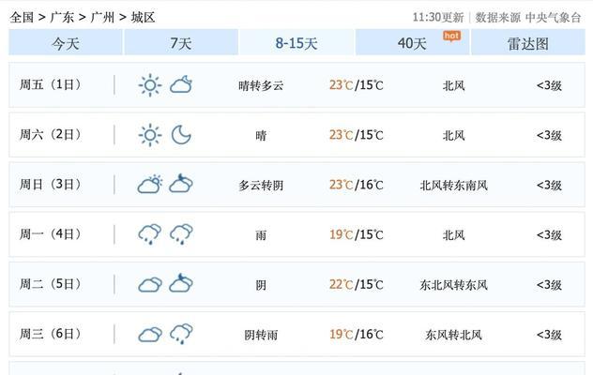This screenshot has width=593, height=375.
Task: Go to 全国 in the breadcrumb
Action: (x=22, y=18)
